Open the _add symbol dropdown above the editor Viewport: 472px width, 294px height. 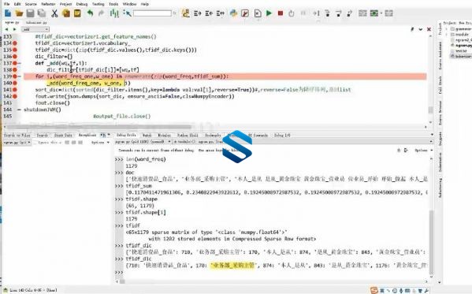point(35,29)
